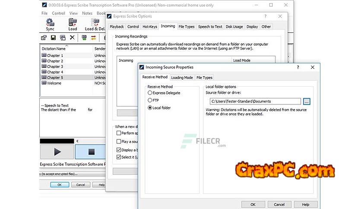This screenshot has width=361, height=209.
Task: Click OK in Incoming Source Properties dialog
Action: [x=253, y=204]
